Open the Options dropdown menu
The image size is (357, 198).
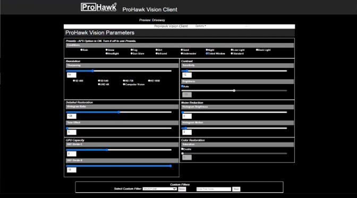[201, 26]
